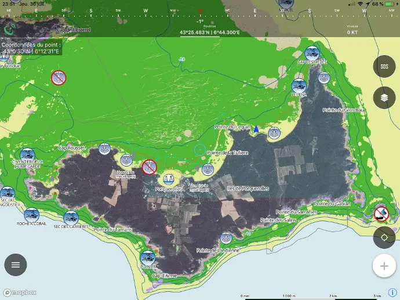Tap the green satellite antenna icon
The image size is (400, 300).
9,29
